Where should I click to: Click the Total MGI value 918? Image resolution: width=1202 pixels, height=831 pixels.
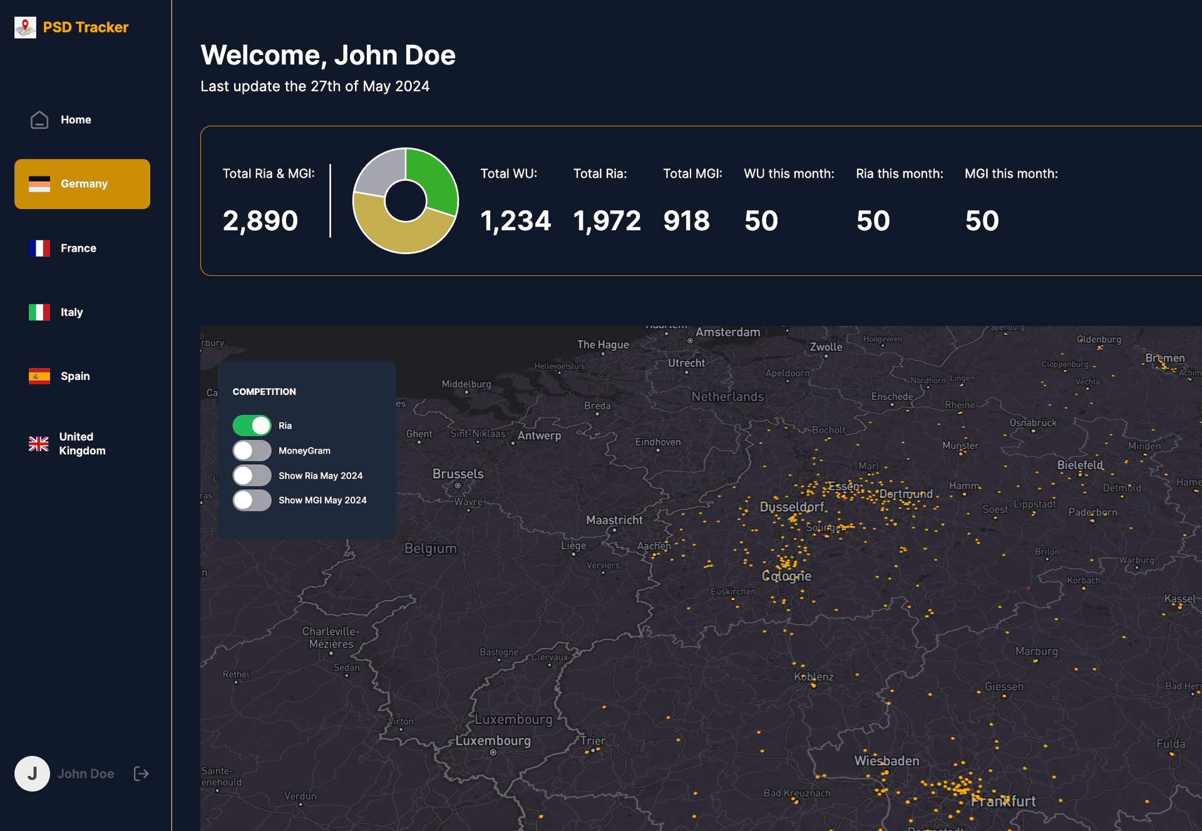click(687, 221)
